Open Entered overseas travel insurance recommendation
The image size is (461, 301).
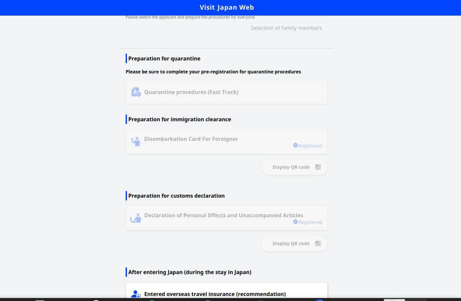(215, 294)
